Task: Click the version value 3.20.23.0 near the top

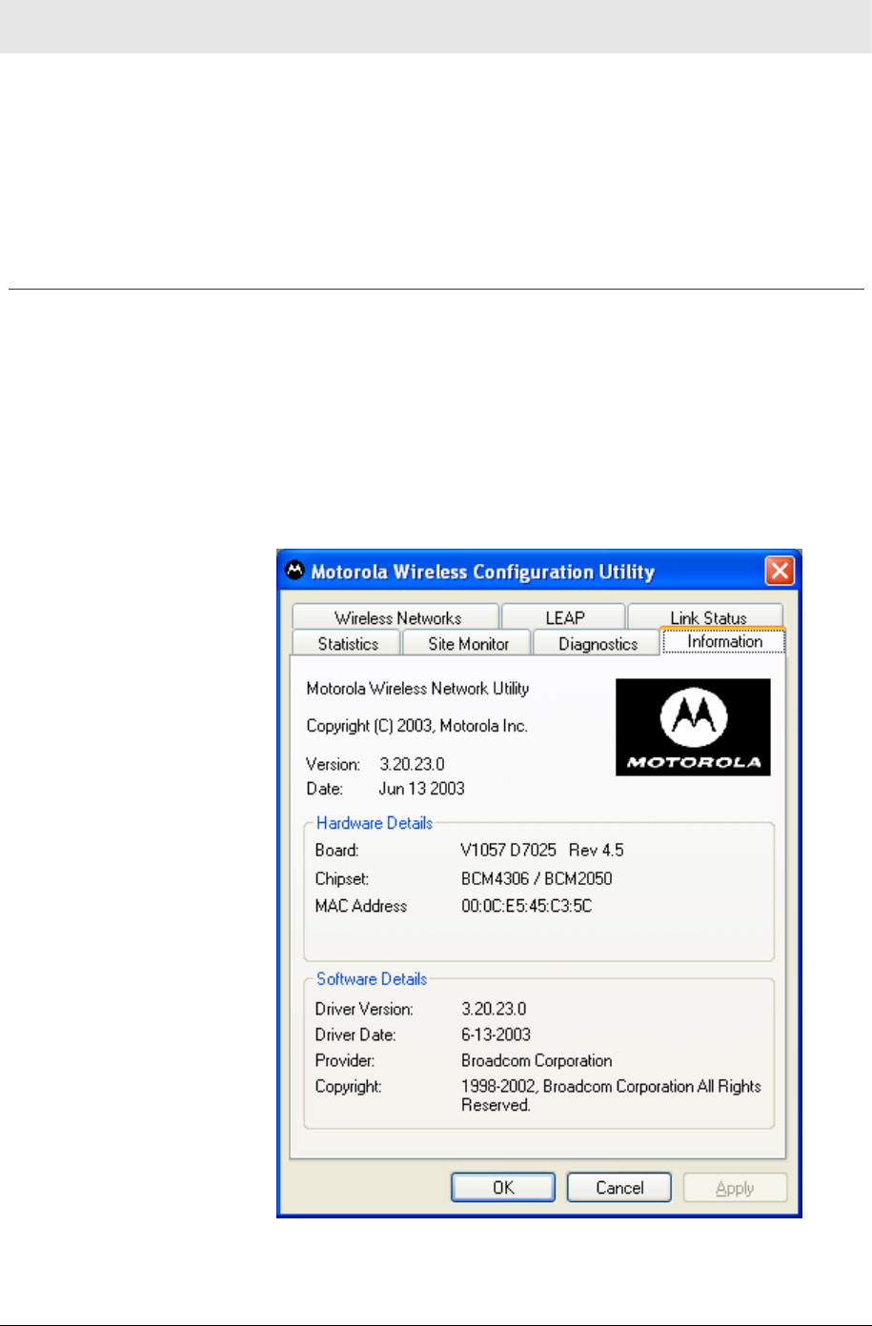Action: click(412, 764)
